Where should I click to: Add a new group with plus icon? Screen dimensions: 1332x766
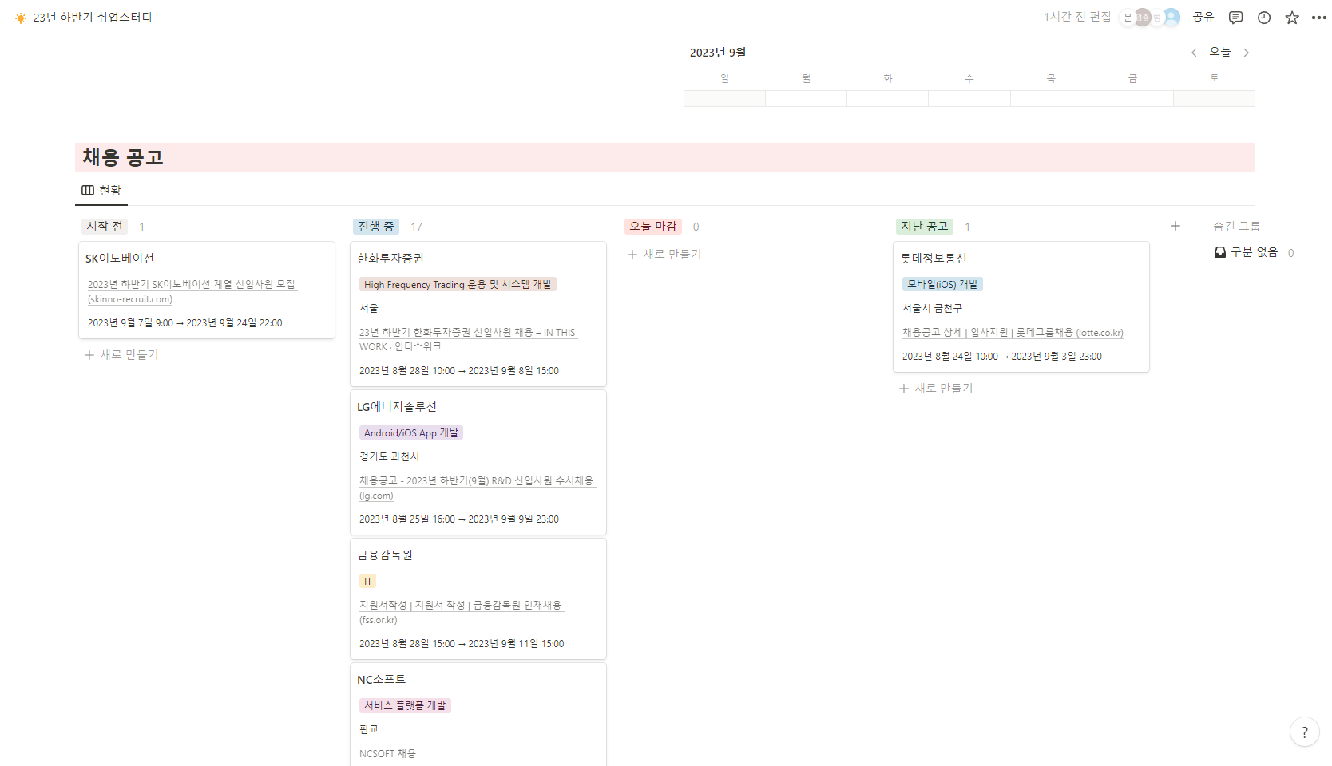(x=1175, y=226)
